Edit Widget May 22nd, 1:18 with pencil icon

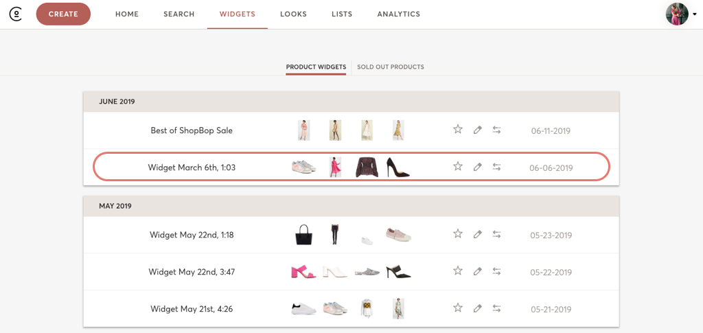(x=477, y=234)
